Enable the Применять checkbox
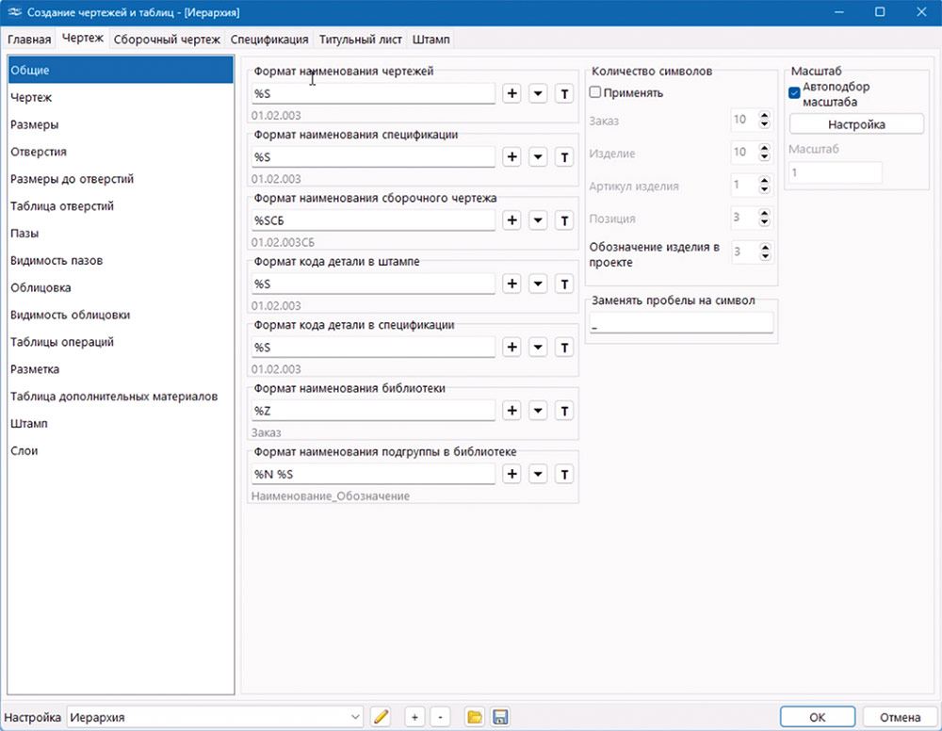 click(595, 92)
